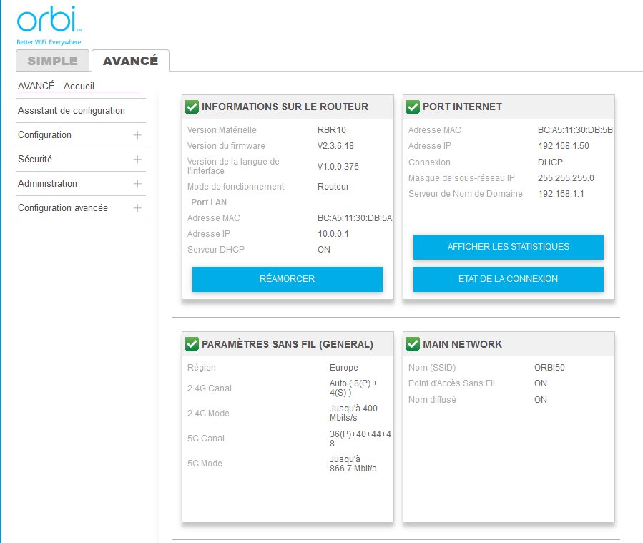This screenshot has height=543, width=643.
Task: Switch to the SIMPLE tab
Action: [52, 61]
